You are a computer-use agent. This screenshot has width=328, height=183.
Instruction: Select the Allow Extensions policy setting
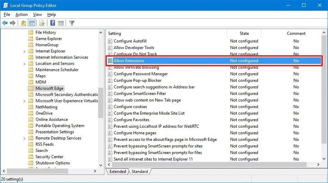[x=129, y=61]
